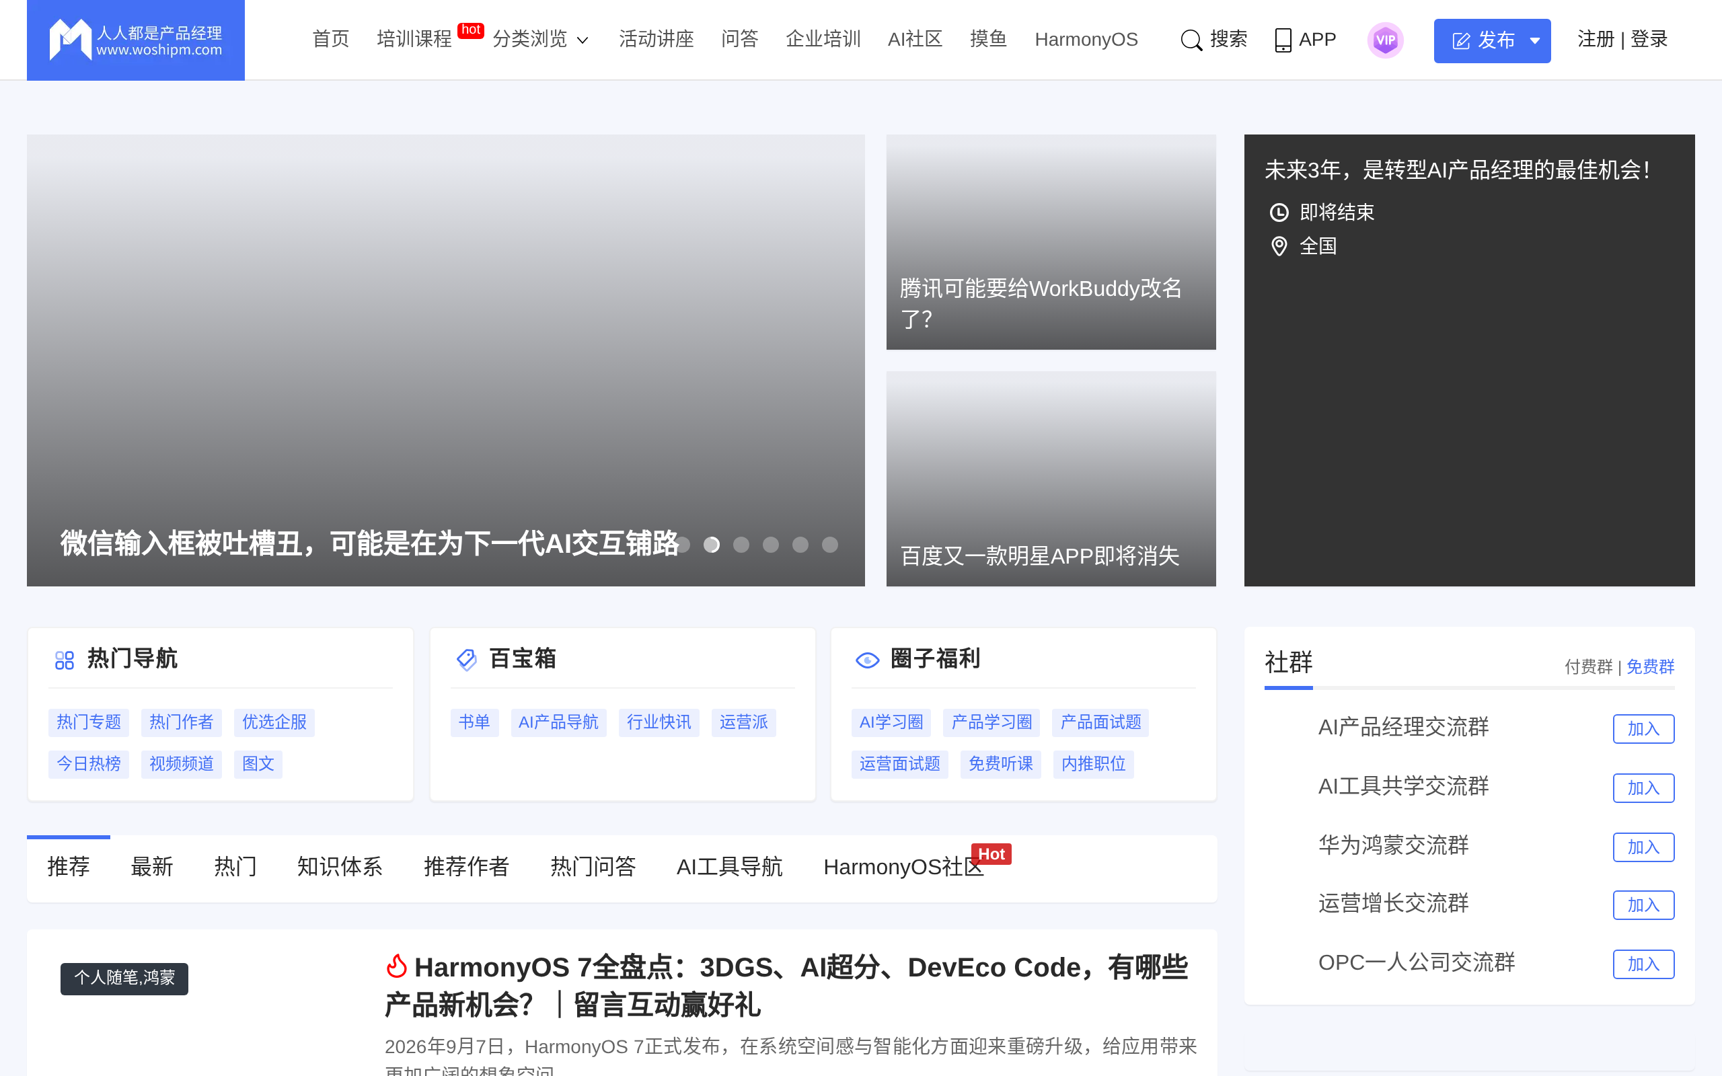
Task: Click the 热门导航 grid icon
Action: [65, 660]
